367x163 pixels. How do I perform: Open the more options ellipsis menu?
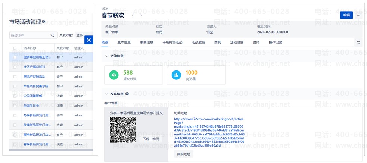pos(358,15)
